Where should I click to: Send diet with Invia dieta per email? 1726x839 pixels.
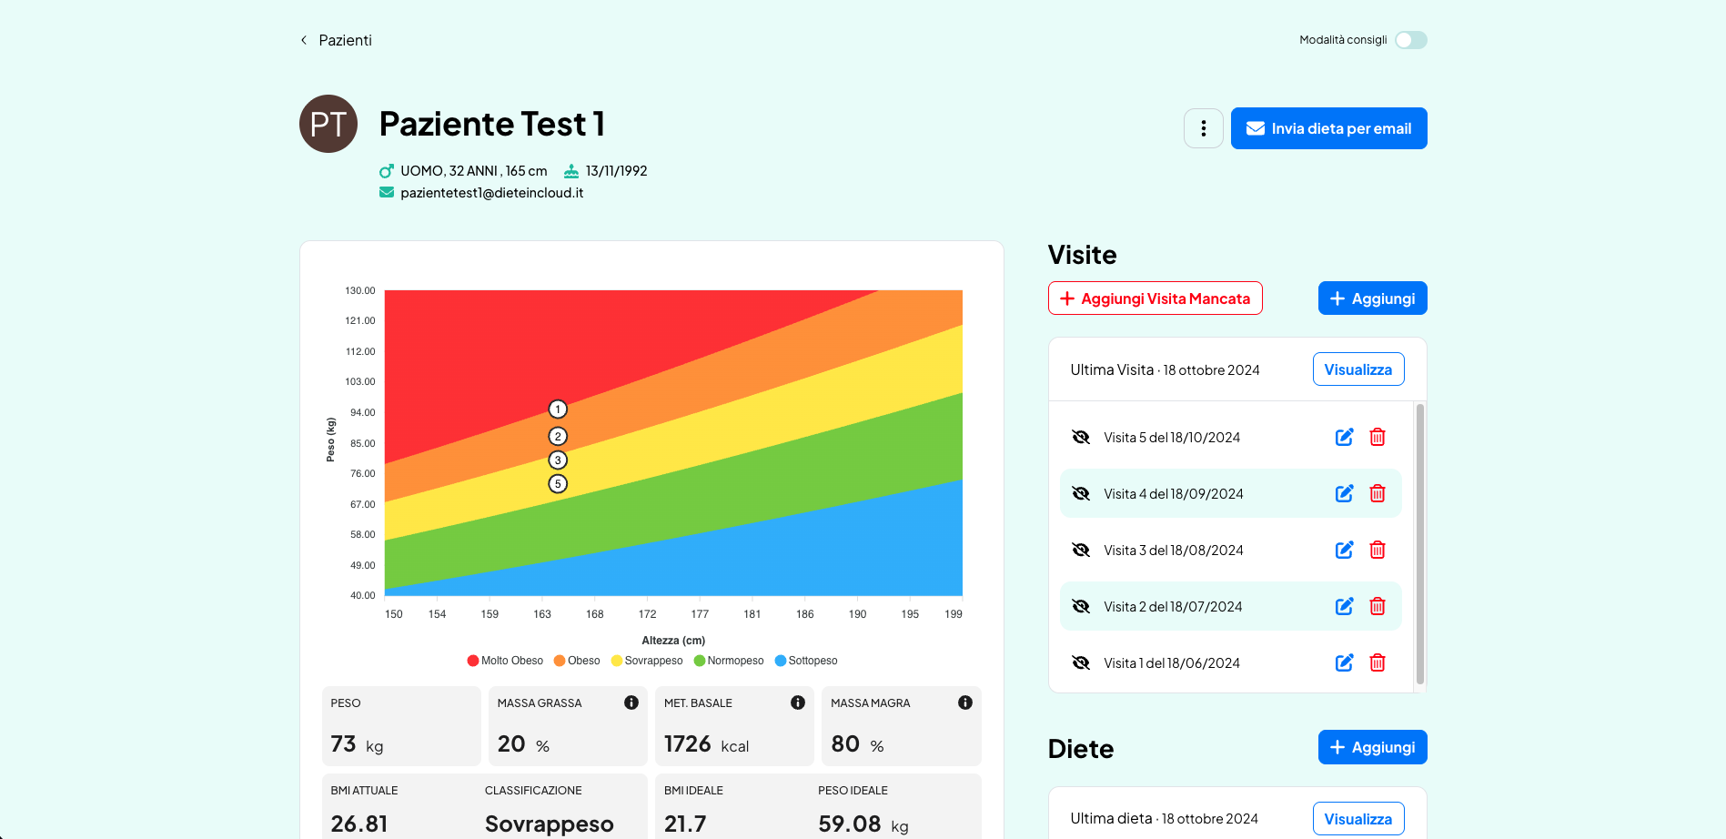1328,128
